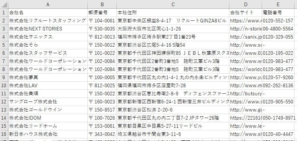Select postal code 〒812-0013
Screen dimensions: 297x141
pos(102,37)
